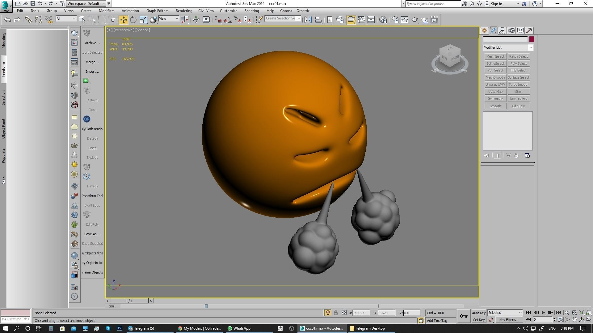593x333 pixels.
Task: Open the Rendered Frame Window icon
Action: coord(405,20)
